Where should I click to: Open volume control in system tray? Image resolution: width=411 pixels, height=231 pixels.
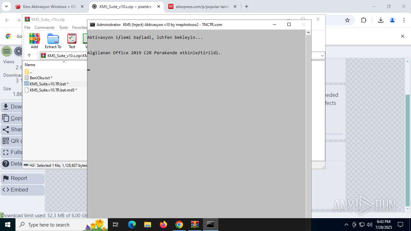[369, 225]
